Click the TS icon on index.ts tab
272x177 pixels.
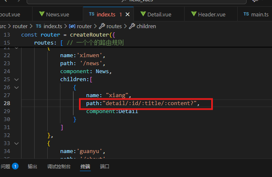pos(92,14)
